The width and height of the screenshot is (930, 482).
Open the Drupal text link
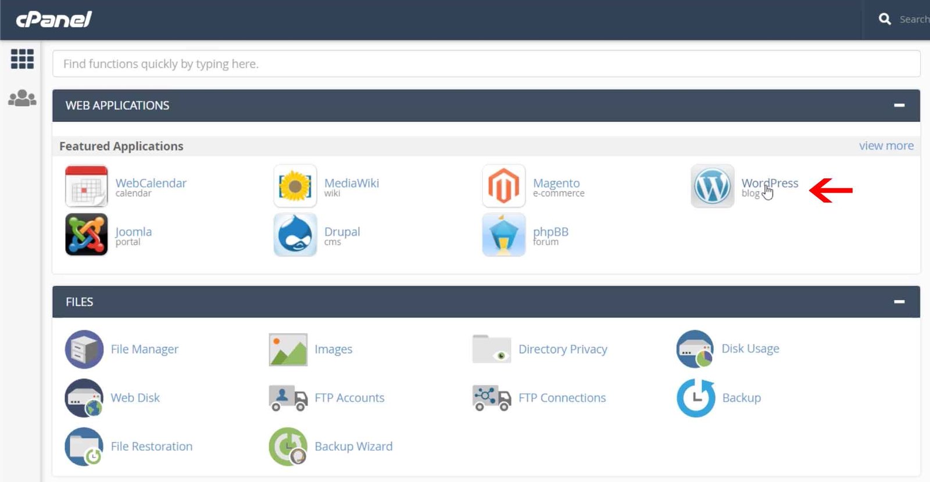pos(342,232)
